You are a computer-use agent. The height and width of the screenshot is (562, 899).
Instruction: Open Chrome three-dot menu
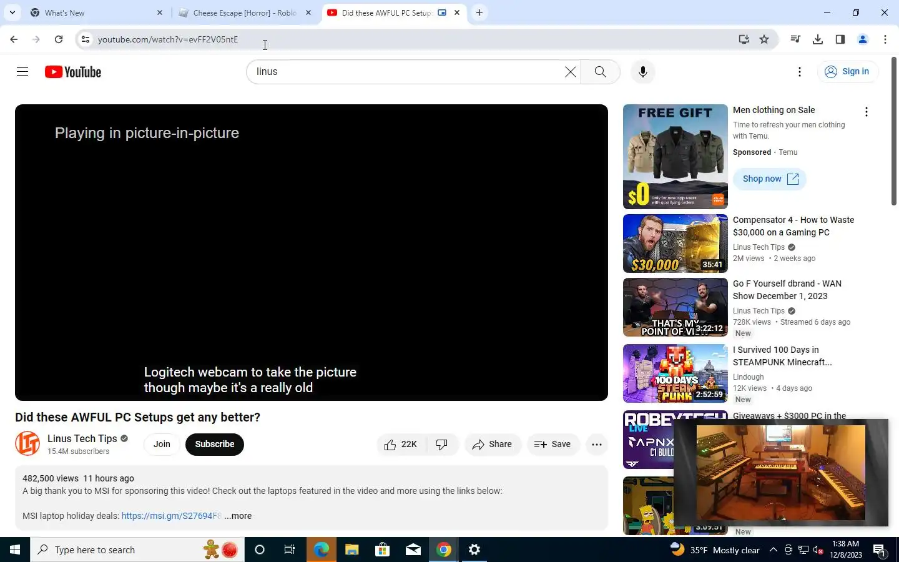tap(885, 39)
